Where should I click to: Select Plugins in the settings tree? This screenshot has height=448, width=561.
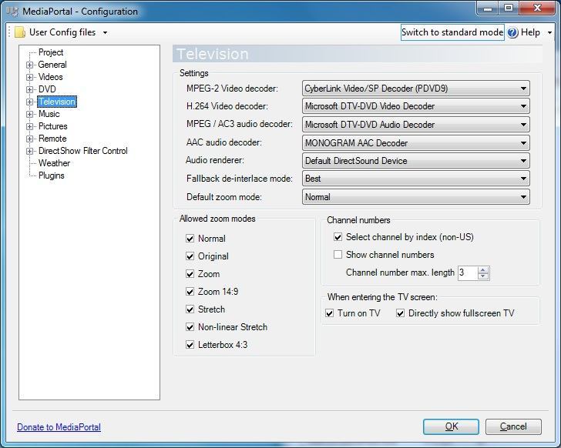tap(52, 176)
